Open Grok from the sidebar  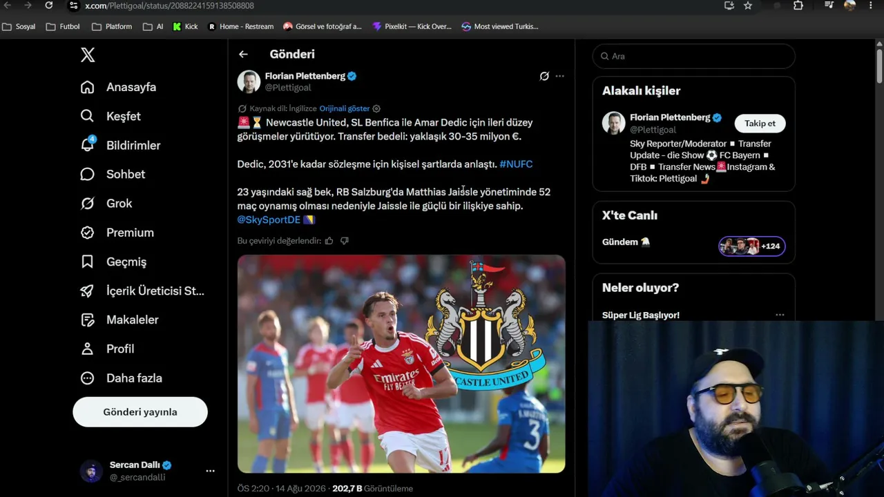(106, 203)
